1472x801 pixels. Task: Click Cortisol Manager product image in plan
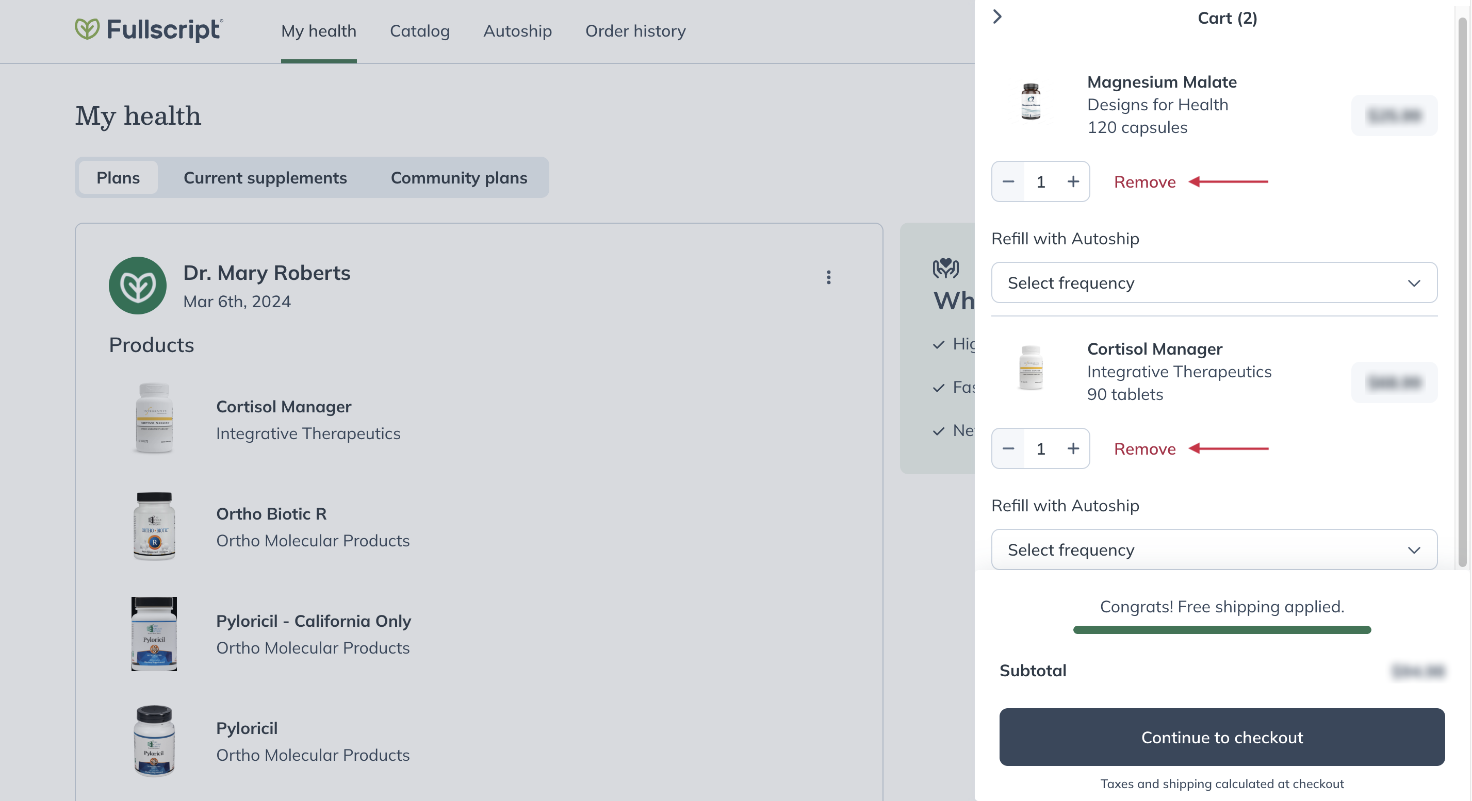154,418
